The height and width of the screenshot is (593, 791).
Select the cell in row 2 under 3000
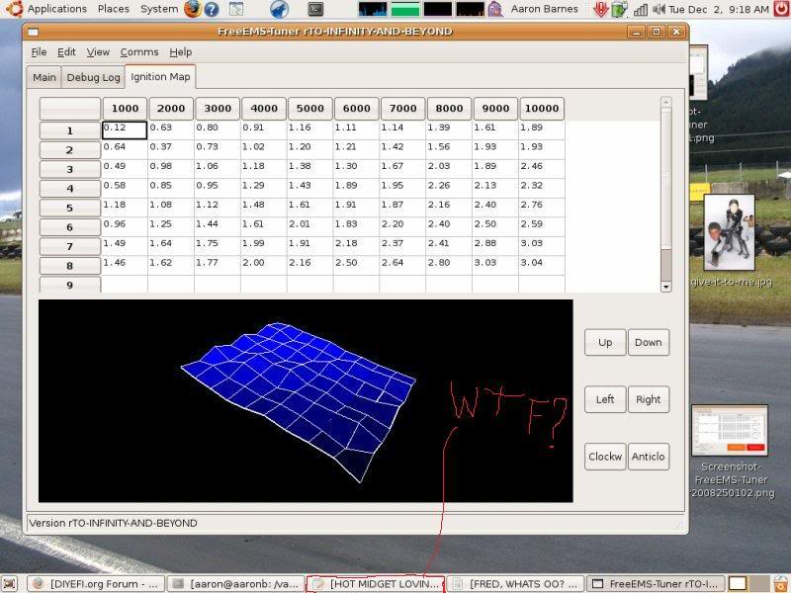[x=217, y=148]
